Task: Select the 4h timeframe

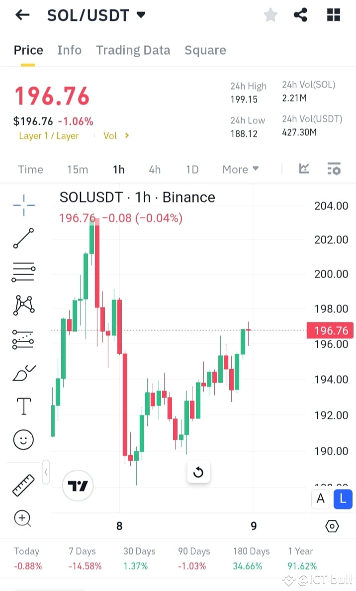Action: [x=154, y=169]
